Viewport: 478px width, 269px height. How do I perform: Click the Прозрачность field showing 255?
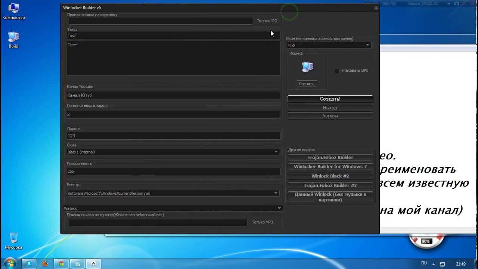pos(173,171)
